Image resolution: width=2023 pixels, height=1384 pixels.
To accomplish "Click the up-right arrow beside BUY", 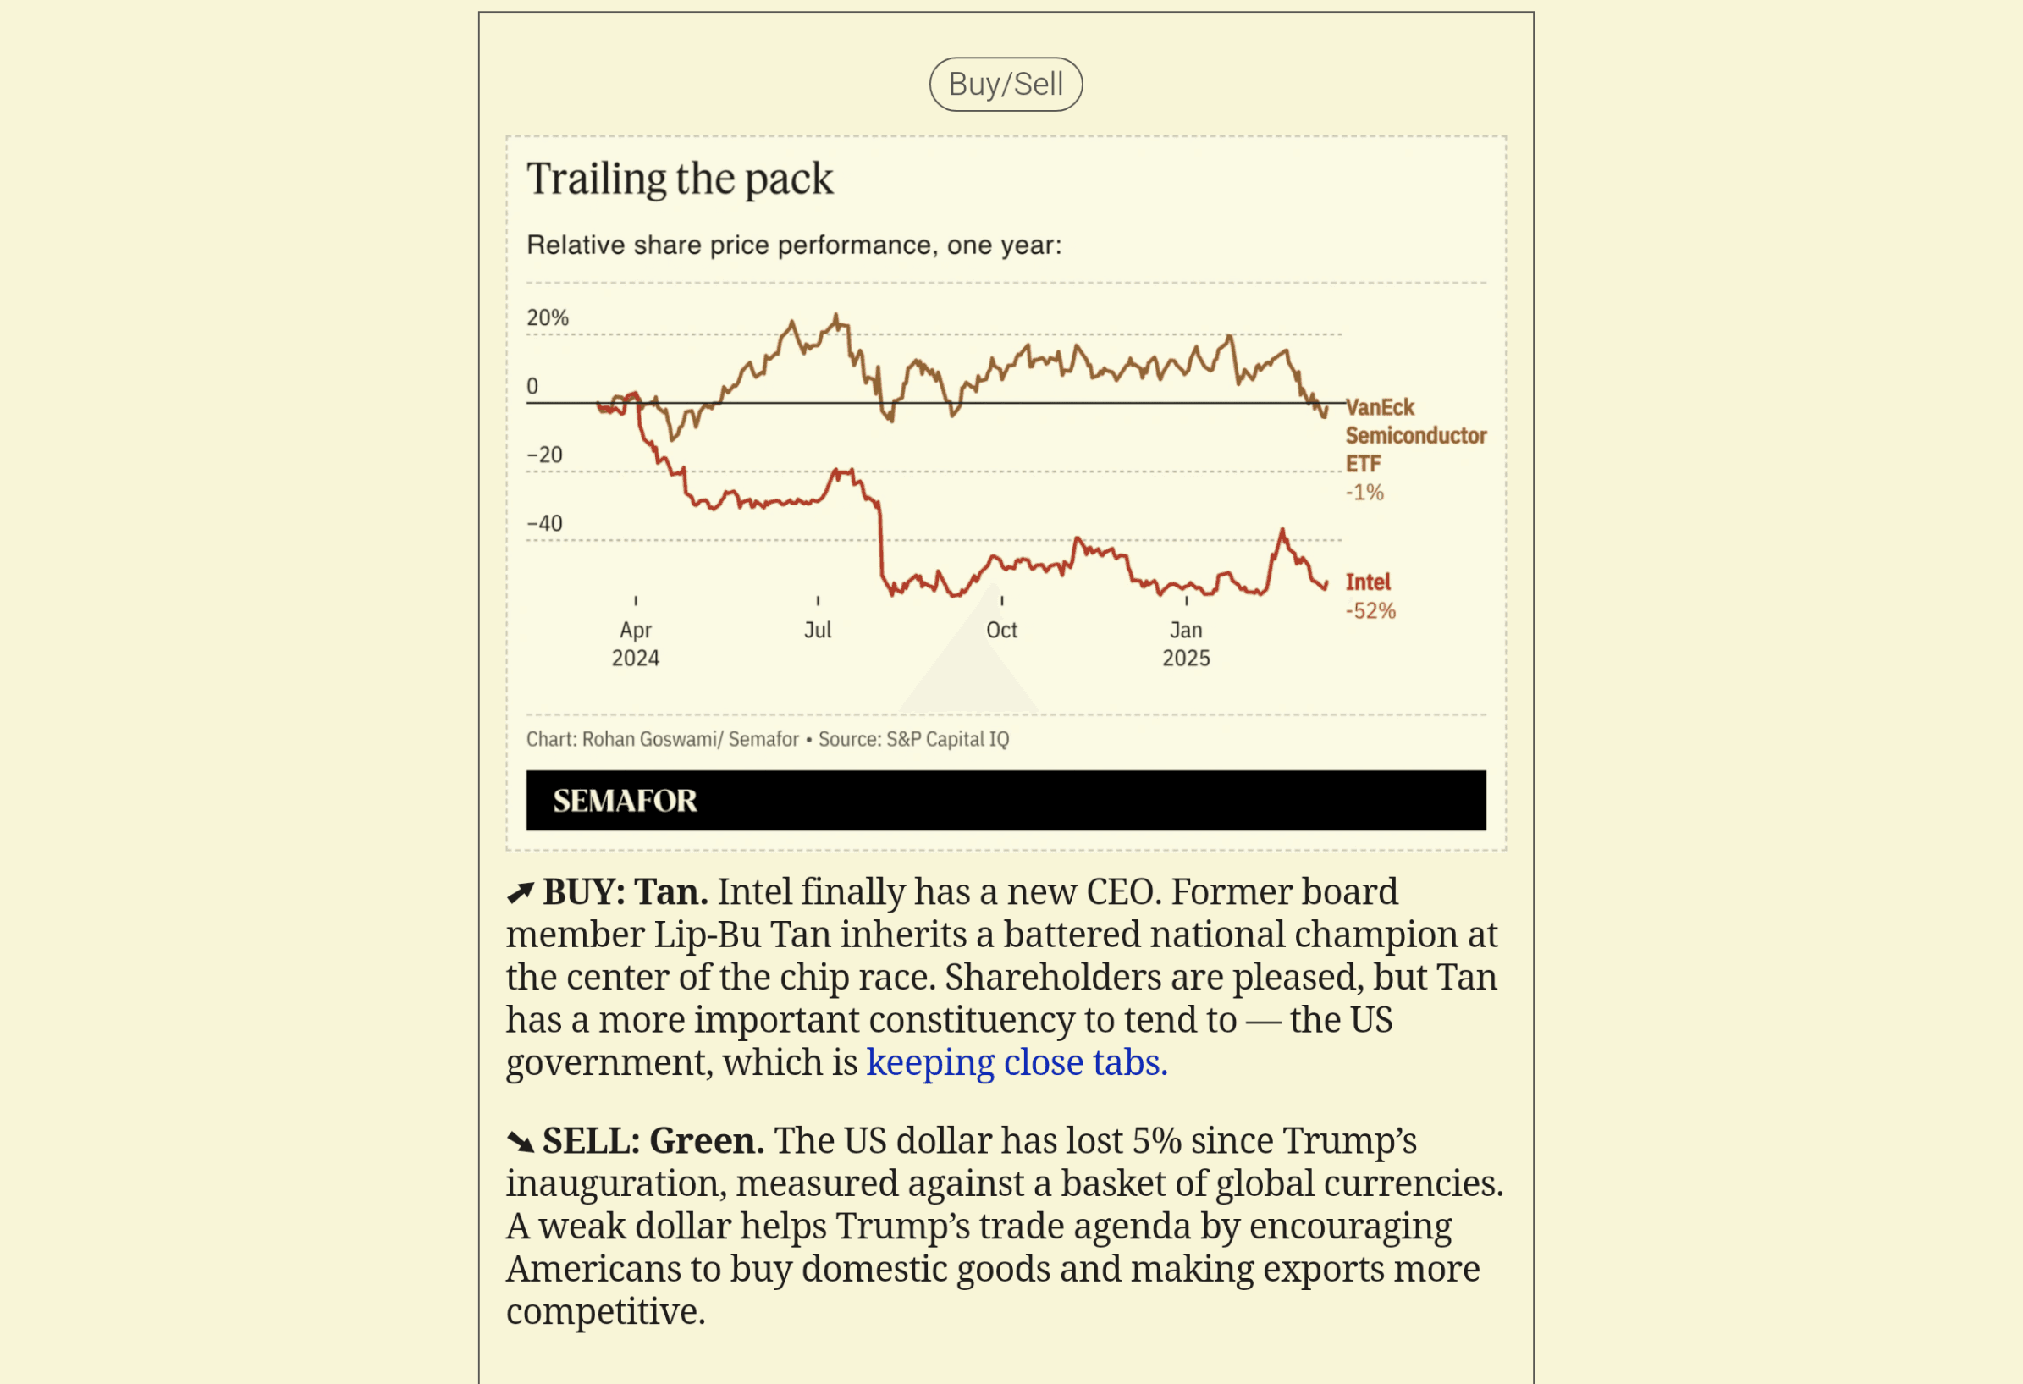I will pyautogui.click(x=520, y=892).
